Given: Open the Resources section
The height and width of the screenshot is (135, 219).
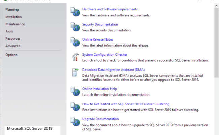Looking at the screenshot, I should point(13,38).
